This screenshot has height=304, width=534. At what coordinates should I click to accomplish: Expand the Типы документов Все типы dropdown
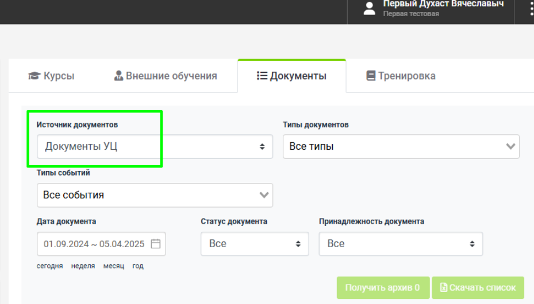coord(401,146)
